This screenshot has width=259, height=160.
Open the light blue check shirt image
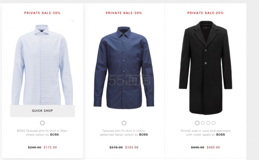(42, 64)
